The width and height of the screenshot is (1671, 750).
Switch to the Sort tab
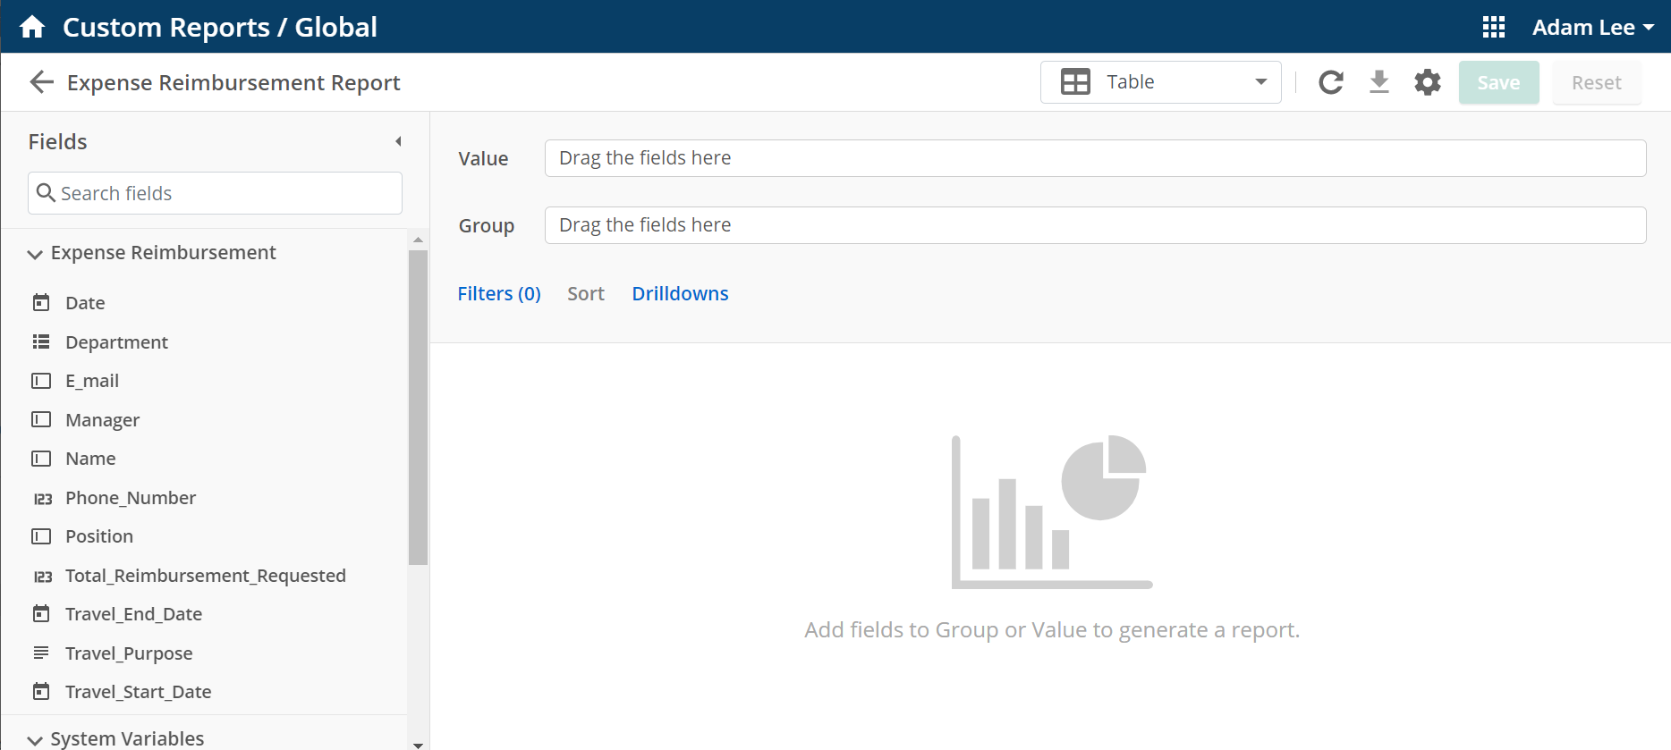585,293
